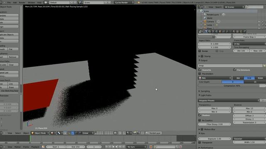
Task: Open the Marker menu in timeline
Action: 17,147
